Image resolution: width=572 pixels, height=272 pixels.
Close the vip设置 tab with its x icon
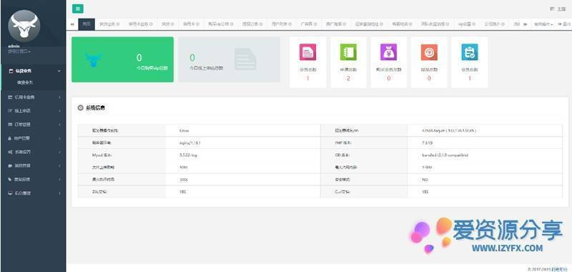tap(474, 24)
